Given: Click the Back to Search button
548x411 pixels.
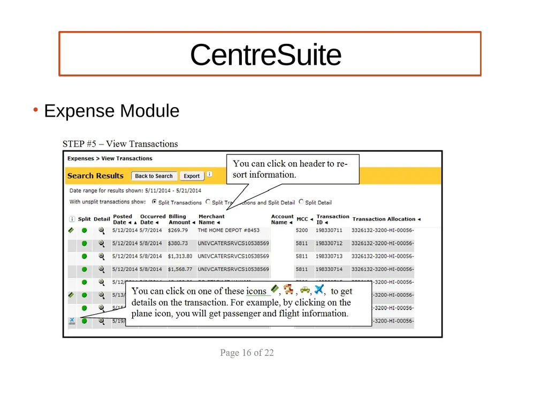Looking at the screenshot, I should click(154, 176).
